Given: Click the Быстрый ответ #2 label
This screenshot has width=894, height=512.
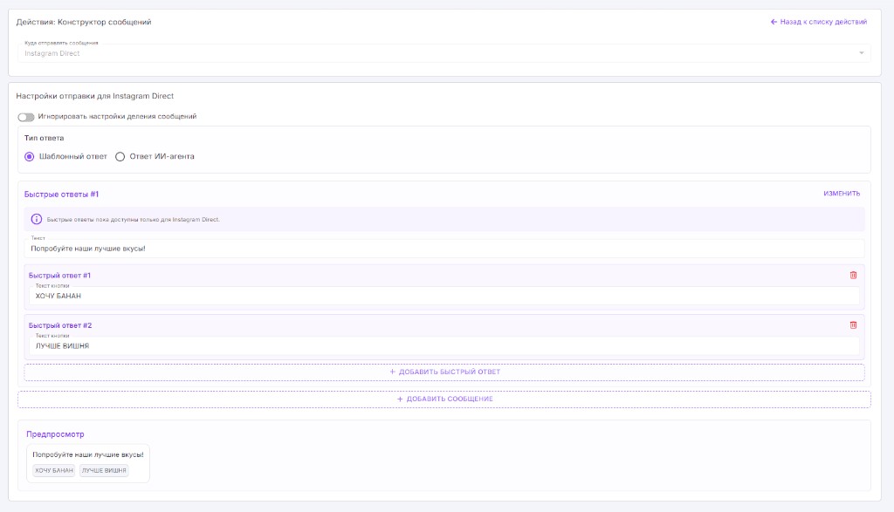Looking at the screenshot, I should 60,325.
